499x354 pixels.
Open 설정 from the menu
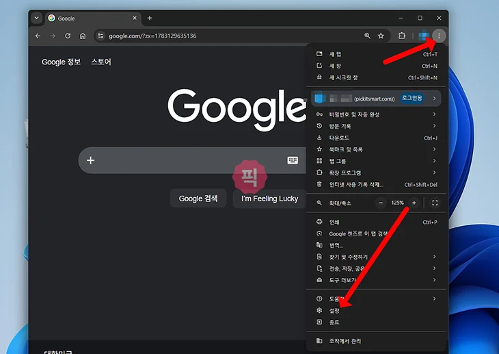click(x=377, y=311)
